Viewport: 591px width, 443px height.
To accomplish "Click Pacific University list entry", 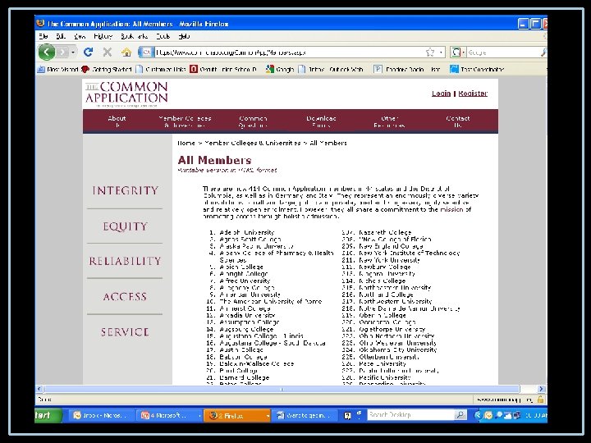I will 385,377.
